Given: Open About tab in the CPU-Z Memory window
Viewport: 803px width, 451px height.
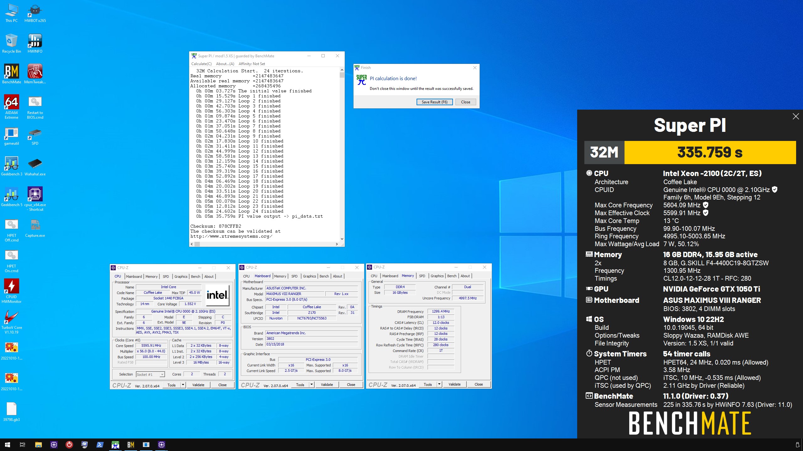Looking at the screenshot, I should pyautogui.click(x=465, y=276).
